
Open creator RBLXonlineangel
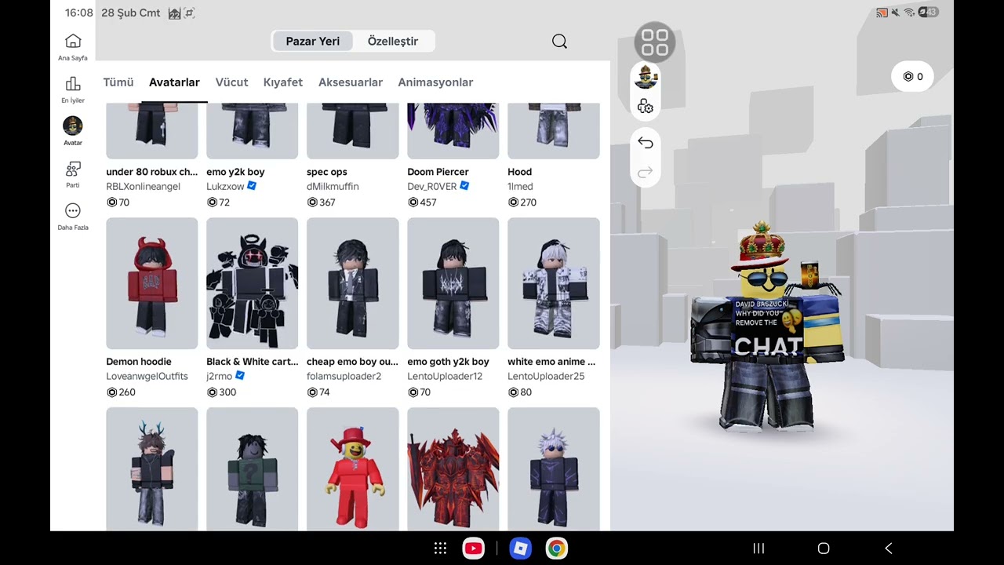click(x=144, y=187)
